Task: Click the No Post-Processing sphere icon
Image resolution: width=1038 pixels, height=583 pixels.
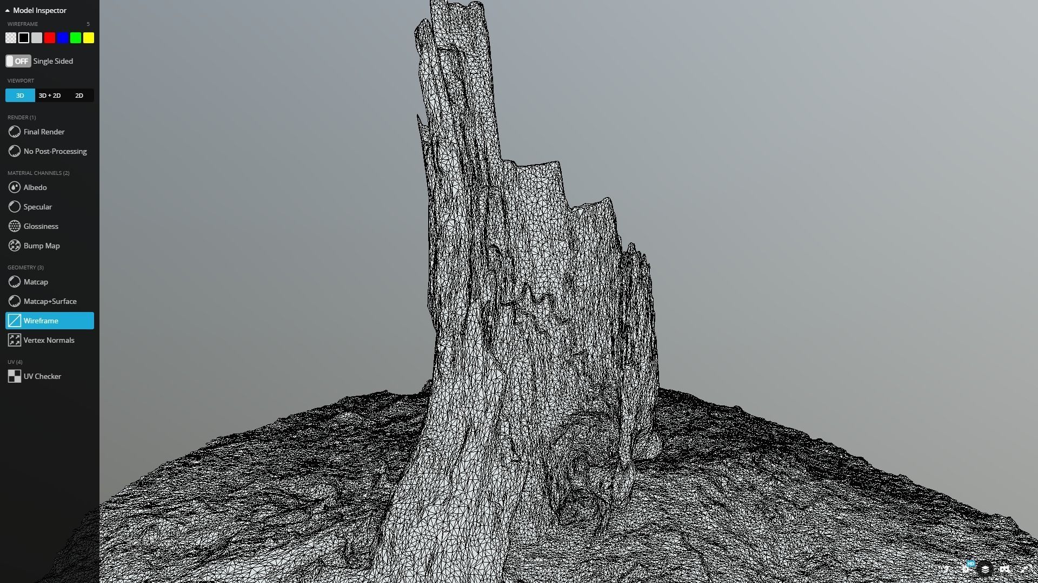Action: [x=15, y=151]
